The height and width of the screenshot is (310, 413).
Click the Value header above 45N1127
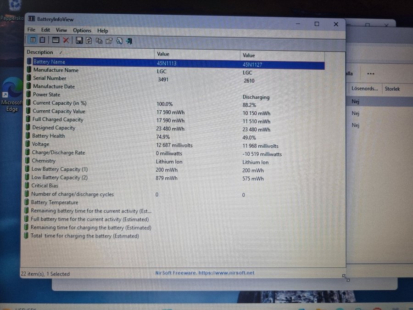(x=282, y=56)
